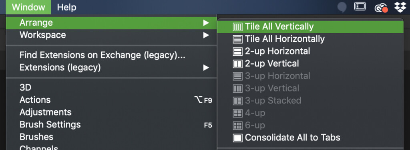
Task: Click the display mirroring menu bar icon
Action: 360,6
